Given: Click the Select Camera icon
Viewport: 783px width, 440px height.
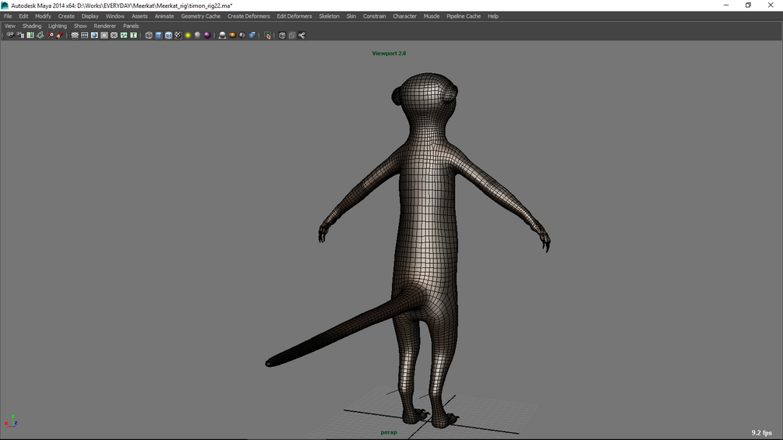Looking at the screenshot, I should tap(10, 35).
